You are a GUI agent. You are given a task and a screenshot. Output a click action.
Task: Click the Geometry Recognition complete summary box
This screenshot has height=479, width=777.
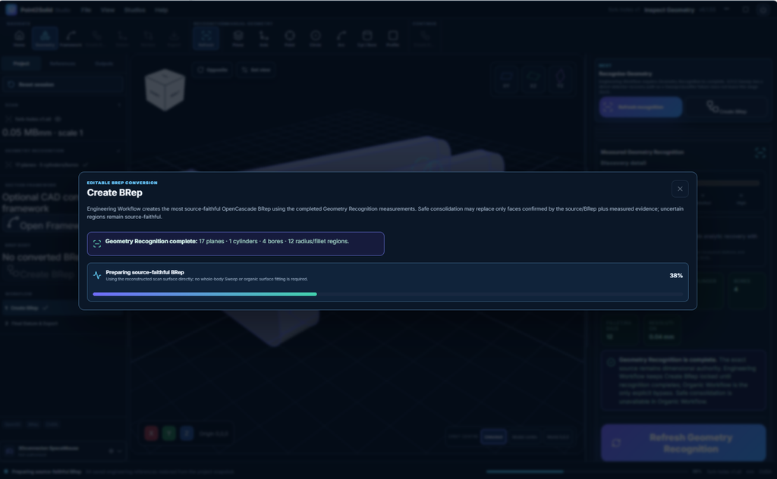click(x=236, y=243)
